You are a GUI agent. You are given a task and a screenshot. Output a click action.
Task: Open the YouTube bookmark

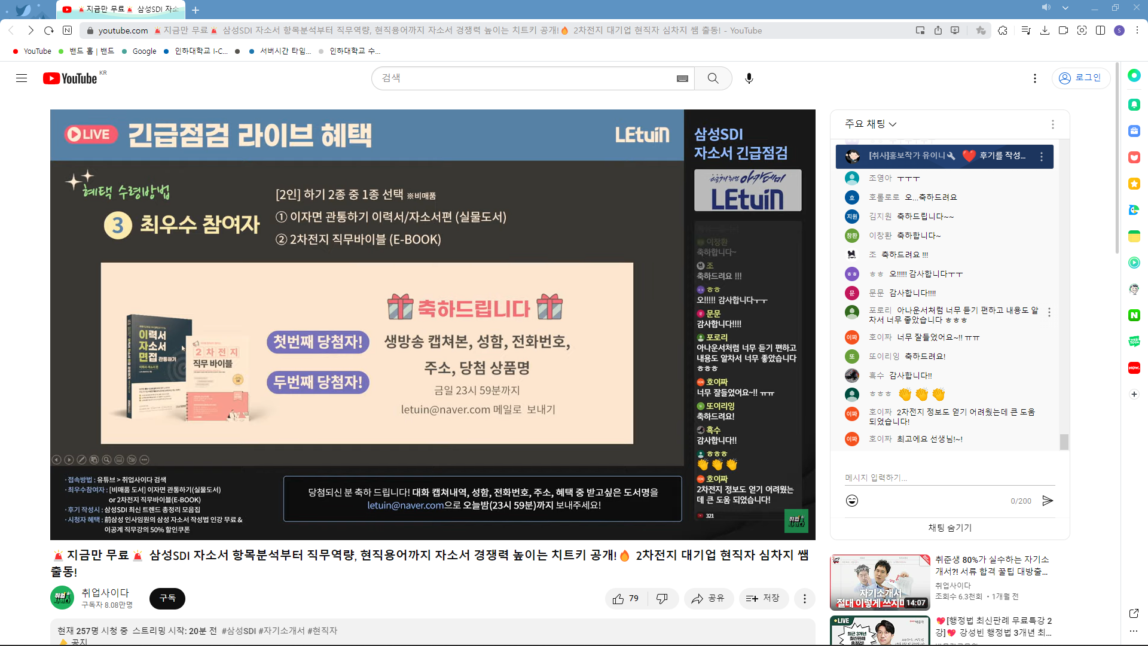[32, 51]
